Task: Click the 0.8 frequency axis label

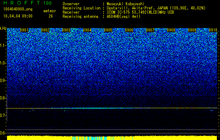Action: [x=3, y=98]
